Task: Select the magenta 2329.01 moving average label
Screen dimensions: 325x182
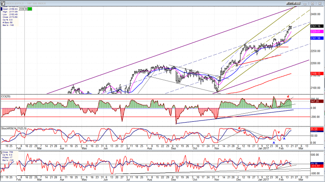Action: [x=317, y=32]
